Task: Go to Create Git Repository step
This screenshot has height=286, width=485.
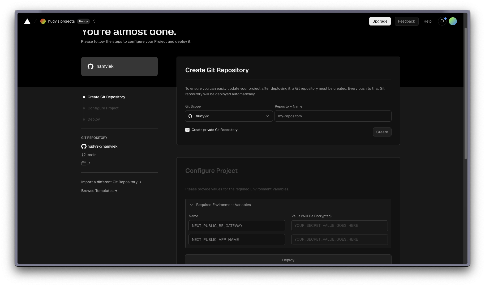Action: (x=106, y=97)
